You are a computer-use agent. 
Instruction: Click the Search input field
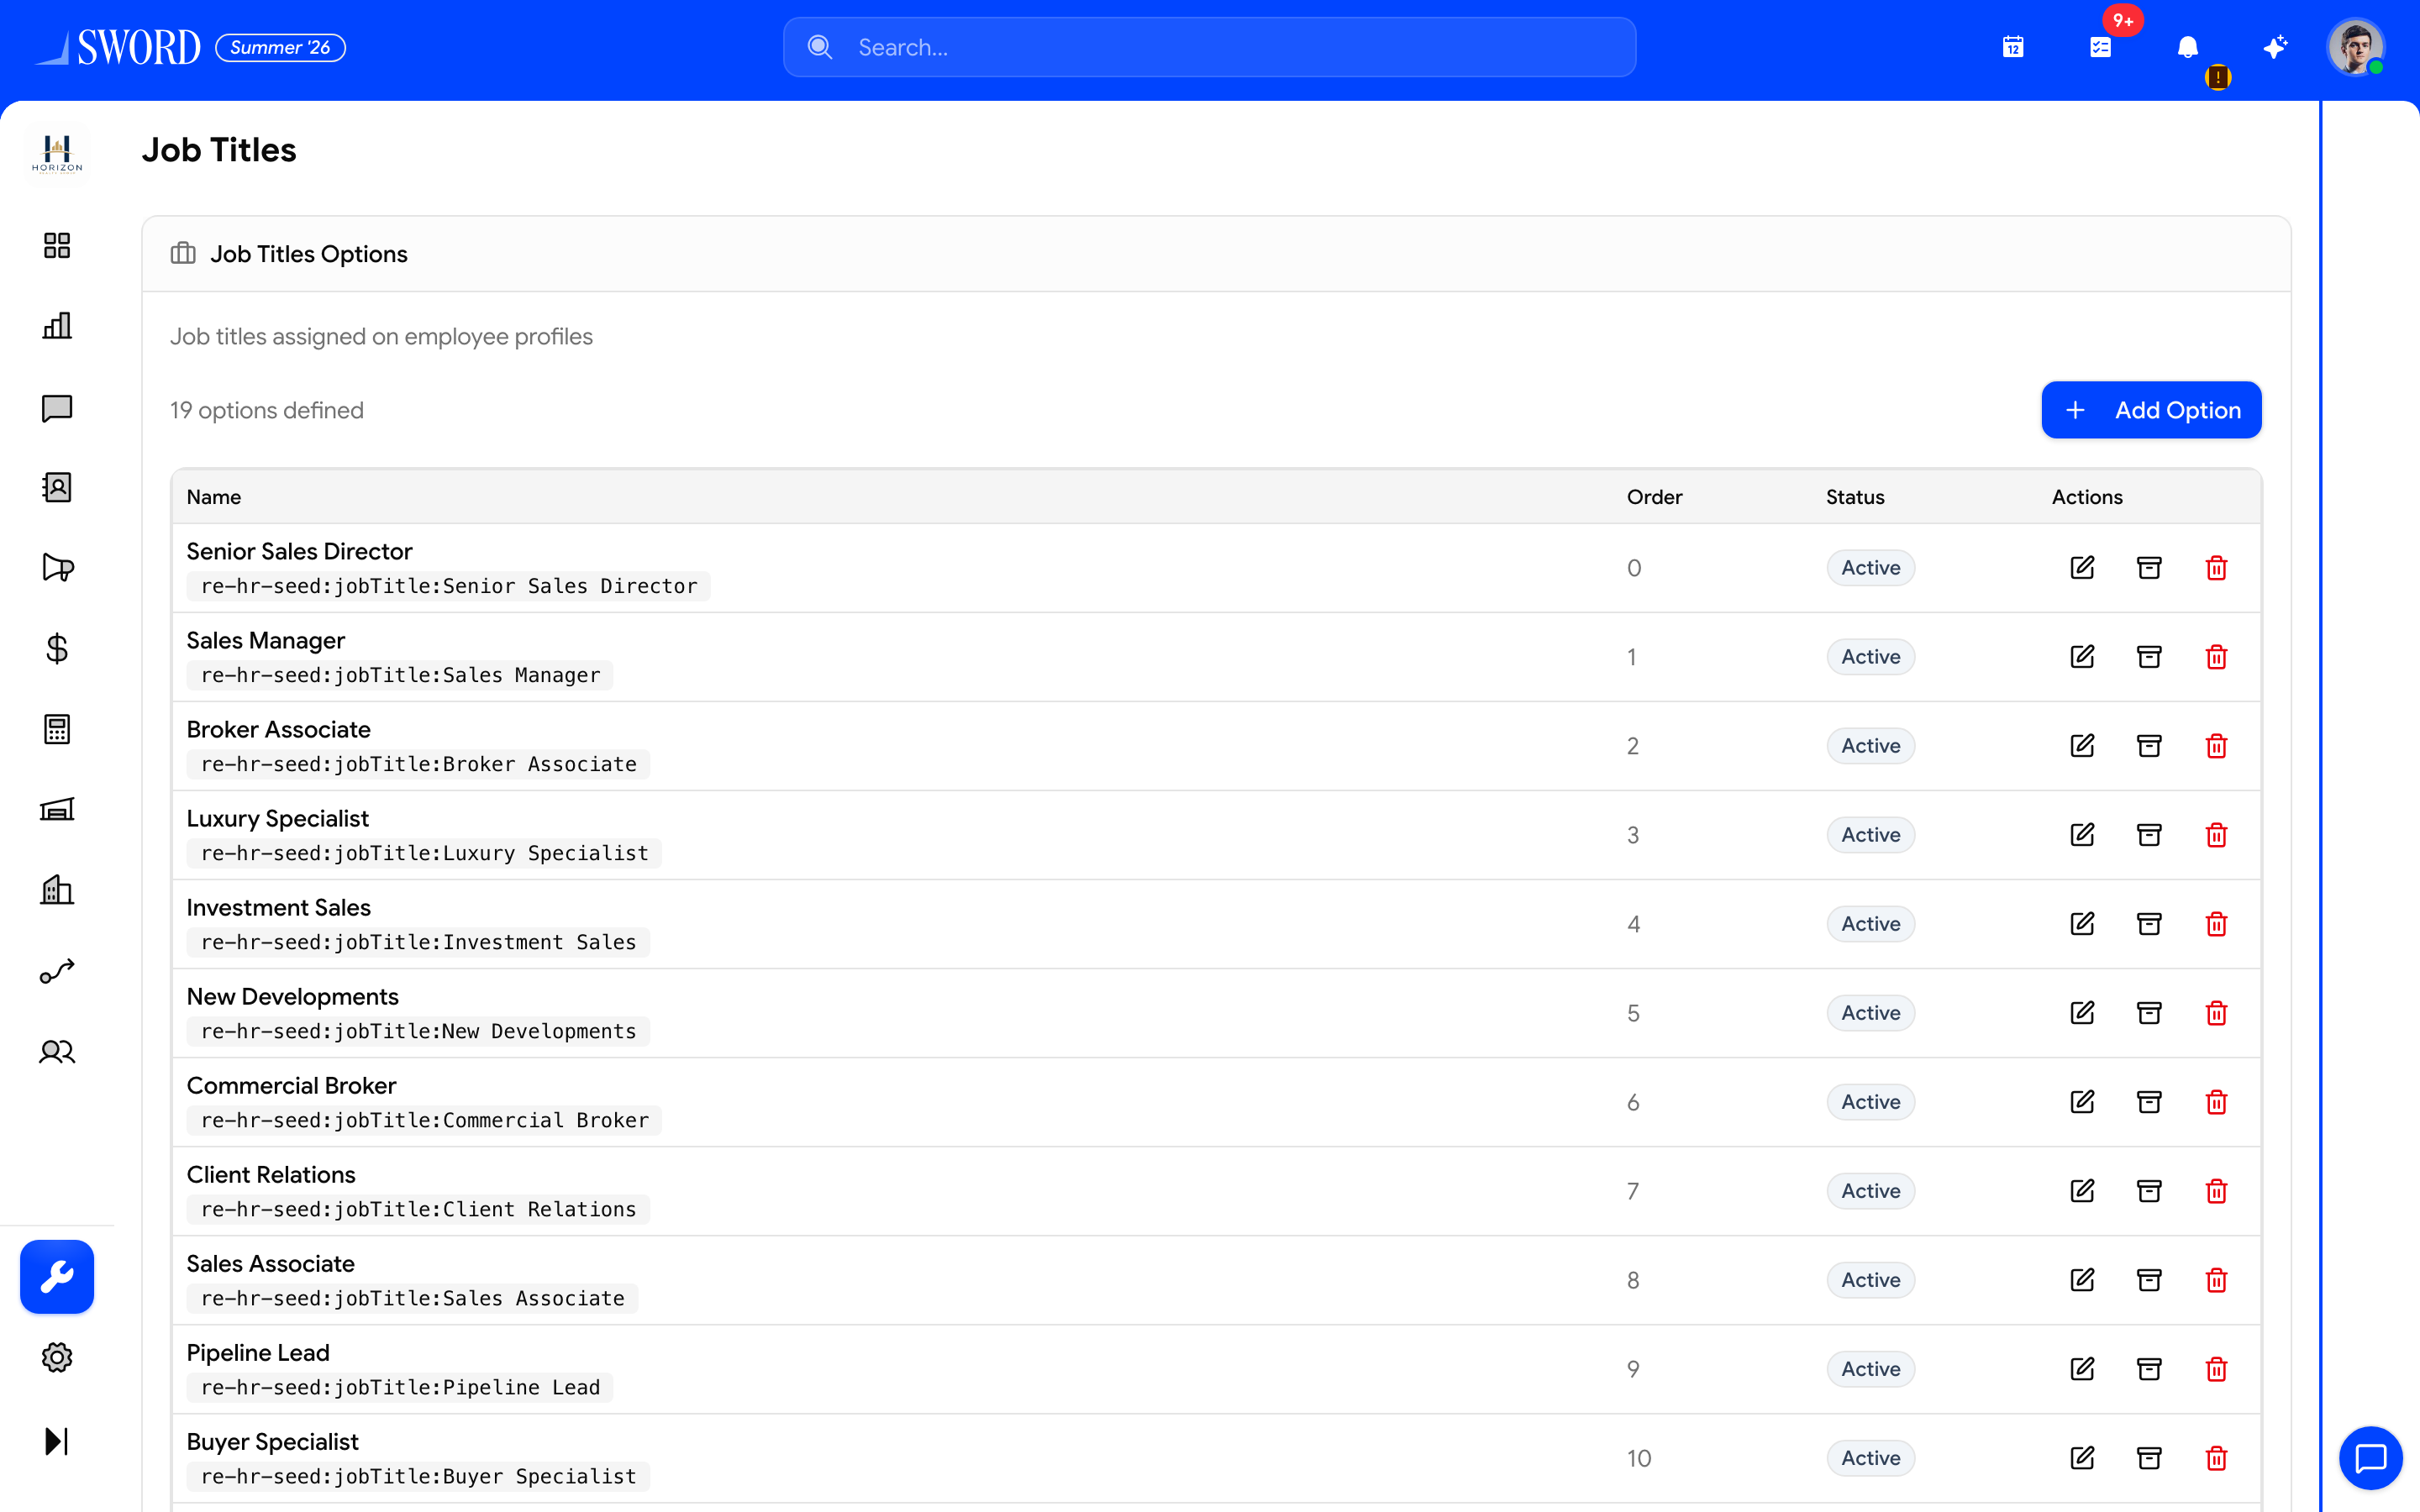(x=1209, y=47)
